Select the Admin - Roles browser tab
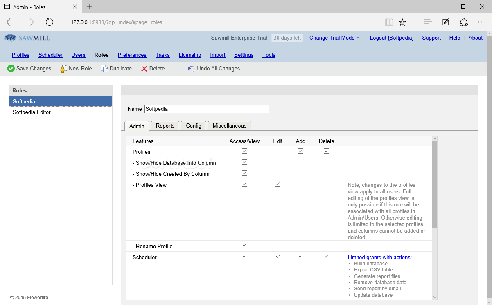The width and height of the screenshot is (492, 305). 41,7
